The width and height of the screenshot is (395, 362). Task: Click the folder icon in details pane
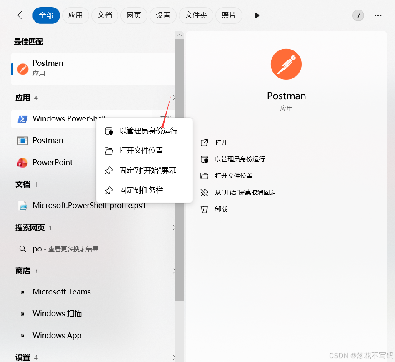tap(204, 176)
